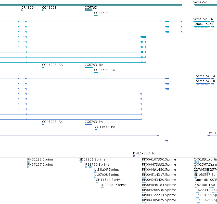The image size is (217, 204).
Task: Click the CR43994 gene label
Action: (x=29, y=8)
